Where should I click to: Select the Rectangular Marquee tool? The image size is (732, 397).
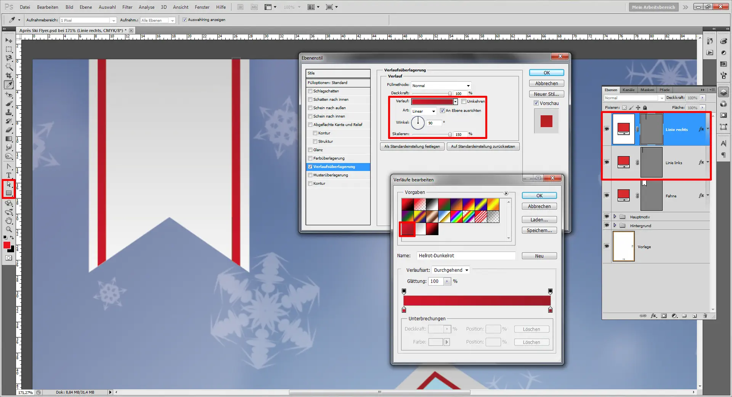9,49
